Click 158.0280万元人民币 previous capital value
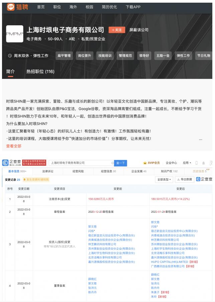Screen dimensions: 215x302 [101, 199]
